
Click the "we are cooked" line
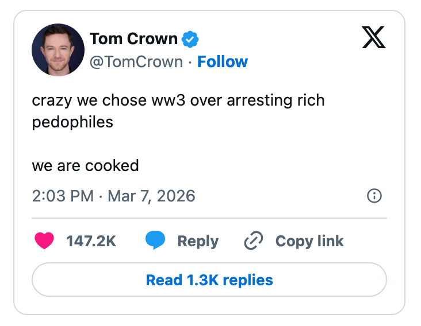85,166
